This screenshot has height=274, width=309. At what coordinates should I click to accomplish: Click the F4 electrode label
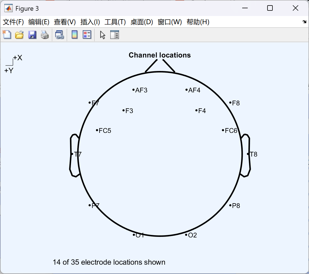202,111
